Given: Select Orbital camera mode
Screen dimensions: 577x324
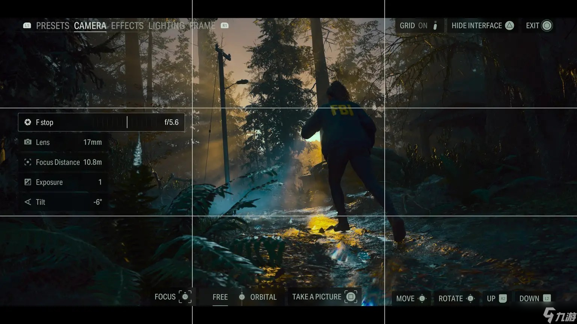Looking at the screenshot, I should [x=263, y=297].
